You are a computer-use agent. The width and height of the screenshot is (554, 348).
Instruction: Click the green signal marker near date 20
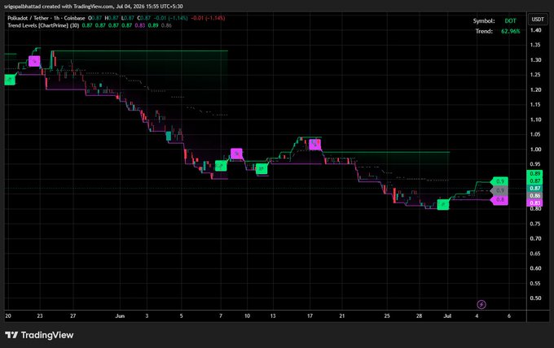pyautogui.click(x=10, y=80)
